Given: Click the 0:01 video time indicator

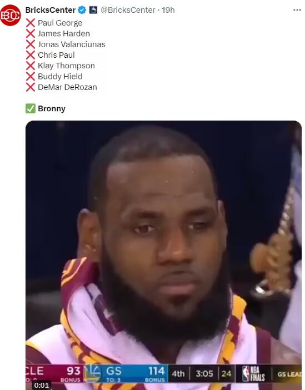Looking at the screenshot, I should click(42, 385).
